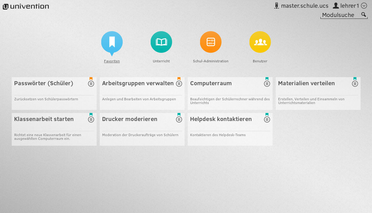Toggle favorite bookmark on Passwörter (Schüler) tile
This screenshot has height=213, width=372.
(x=91, y=79)
